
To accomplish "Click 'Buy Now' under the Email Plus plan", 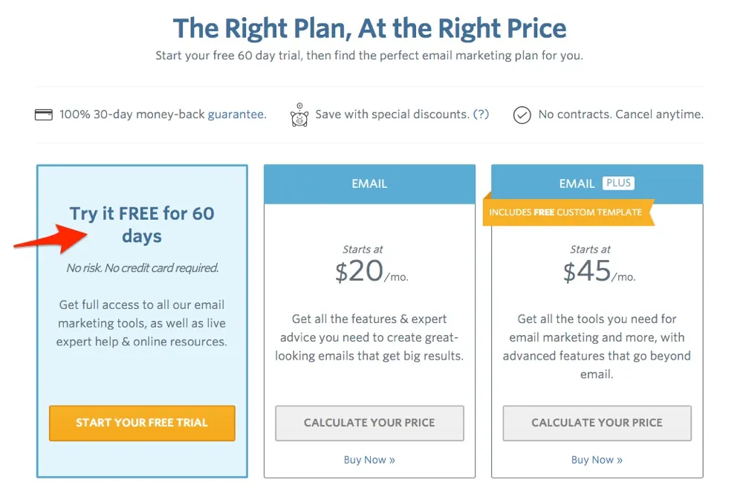I will pyautogui.click(x=597, y=460).
